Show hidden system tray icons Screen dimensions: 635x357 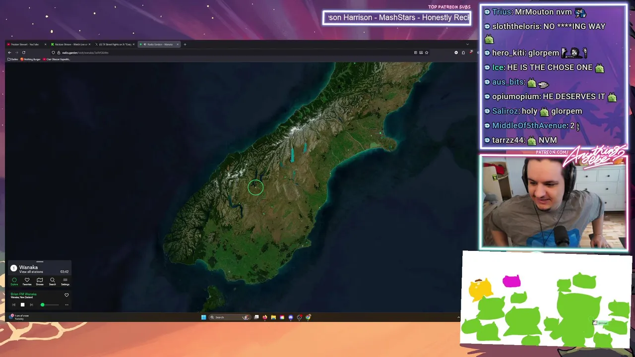click(x=458, y=317)
